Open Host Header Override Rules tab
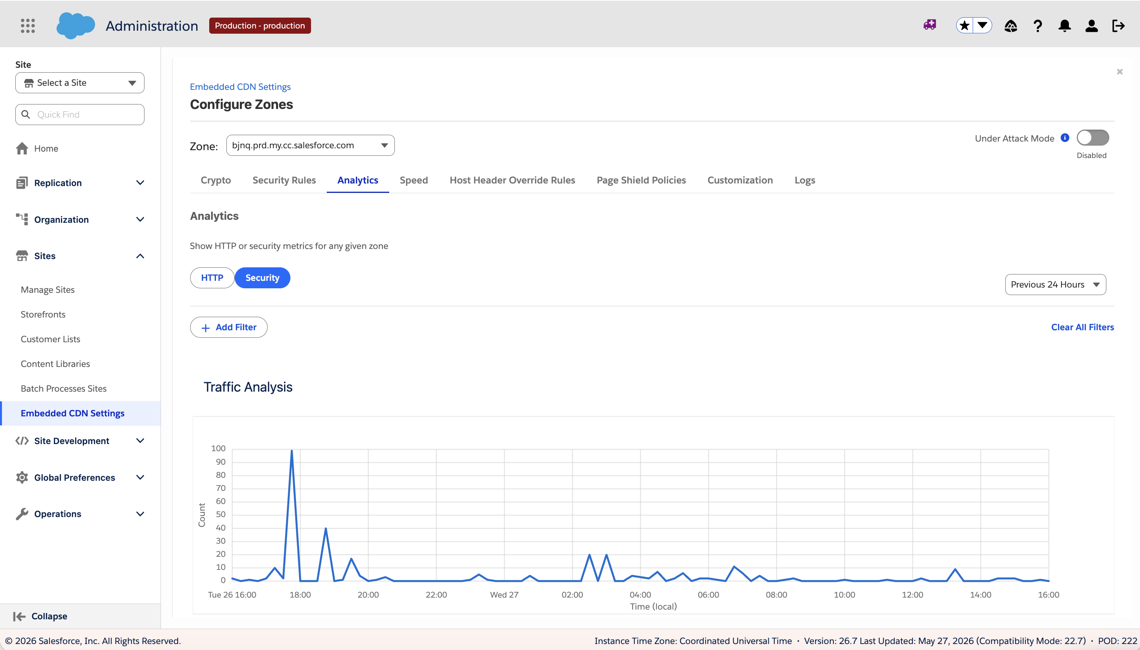Viewport: 1140px width, 650px height. (x=512, y=180)
